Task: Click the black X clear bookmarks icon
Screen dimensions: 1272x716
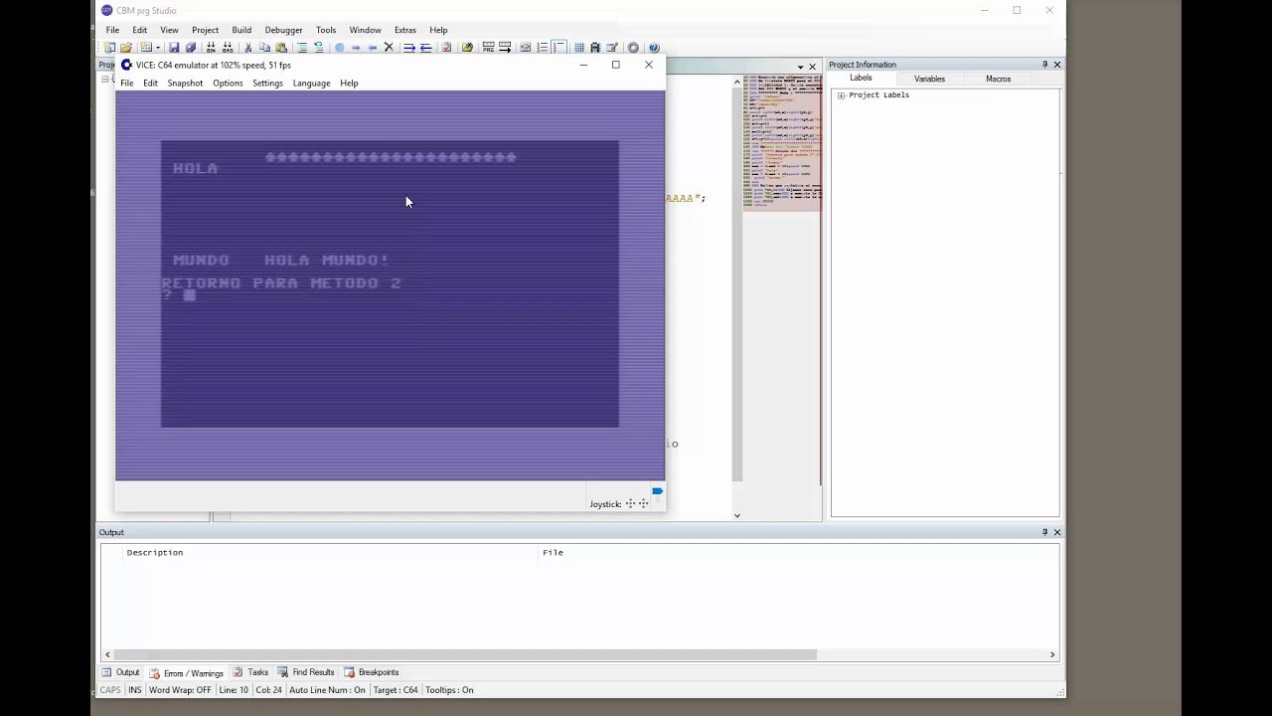Action: [389, 48]
